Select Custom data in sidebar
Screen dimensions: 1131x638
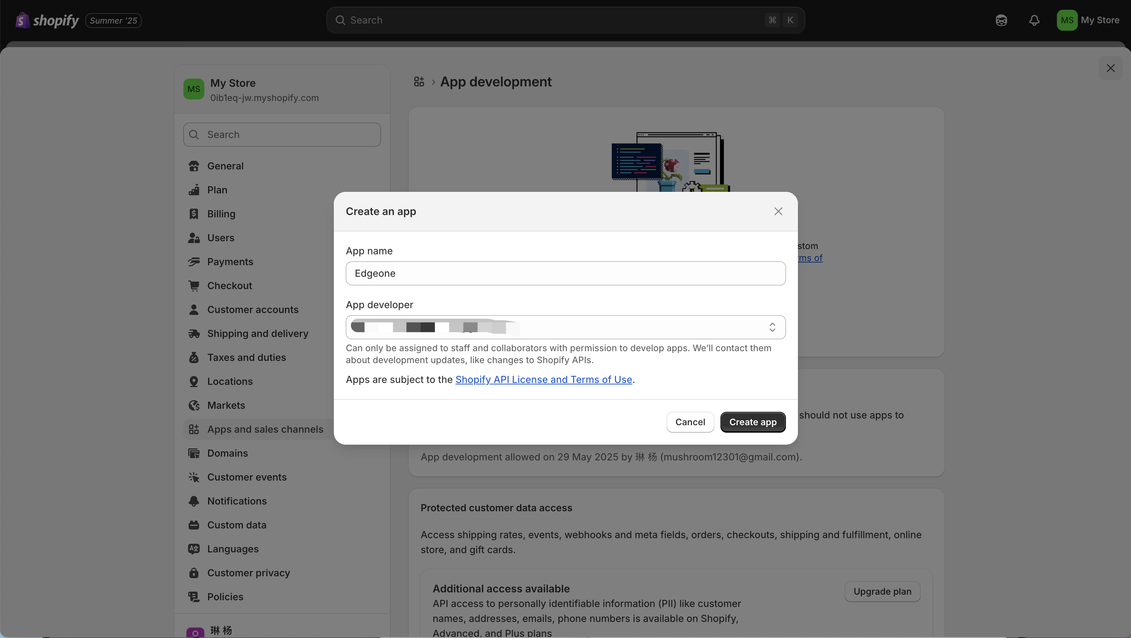237,525
